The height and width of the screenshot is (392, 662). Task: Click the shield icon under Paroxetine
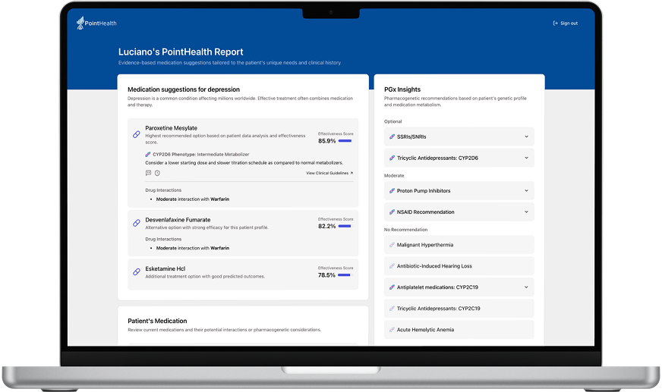157,173
